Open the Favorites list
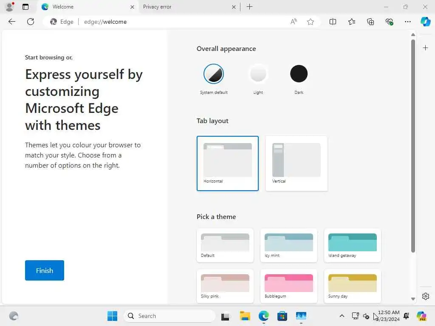Image resolution: width=435 pixels, height=326 pixels. 351,22
